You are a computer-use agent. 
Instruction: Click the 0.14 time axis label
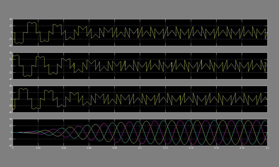(191, 148)
